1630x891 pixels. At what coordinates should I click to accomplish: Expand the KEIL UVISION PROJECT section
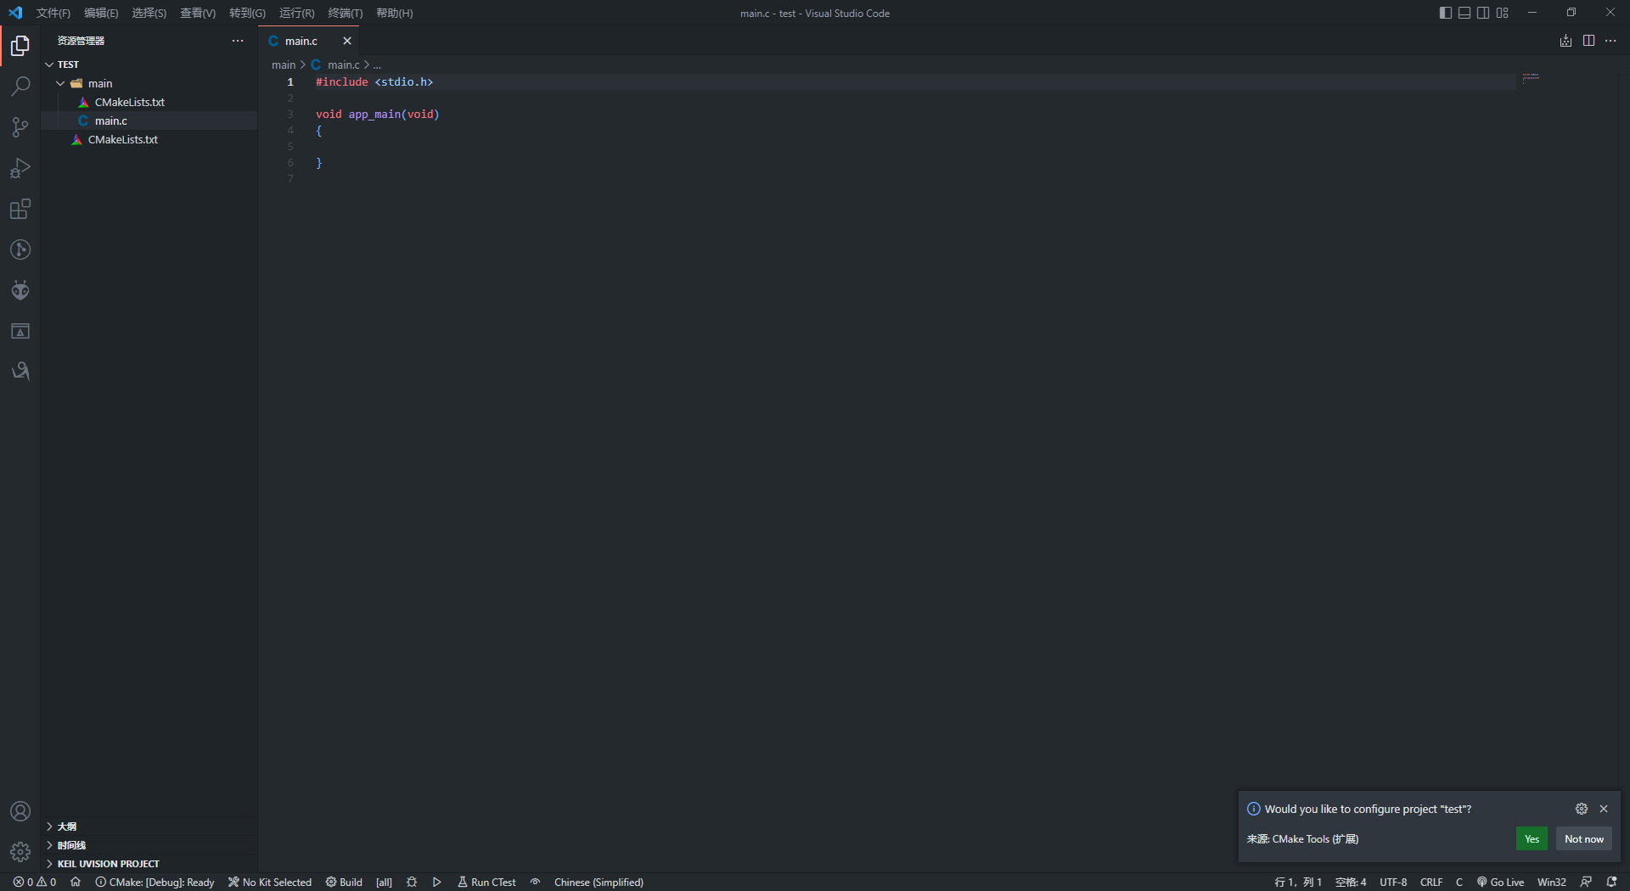[x=149, y=864]
